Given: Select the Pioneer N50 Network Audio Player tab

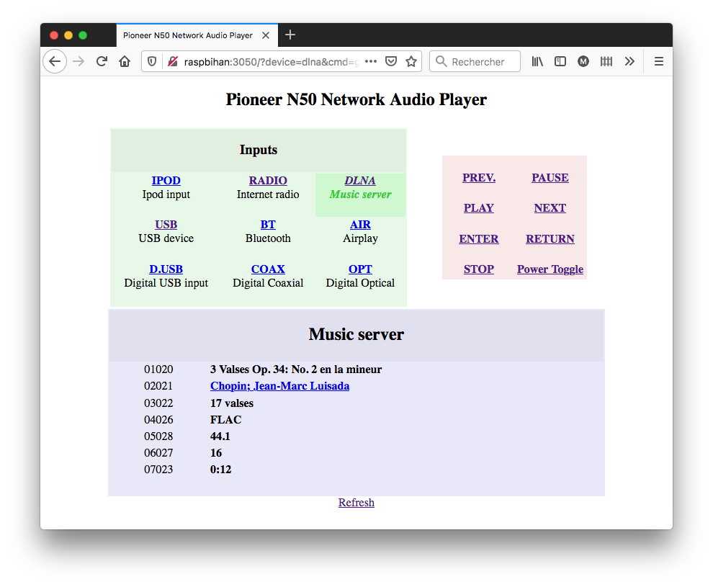Looking at the screenshot, I should point(197,35).
